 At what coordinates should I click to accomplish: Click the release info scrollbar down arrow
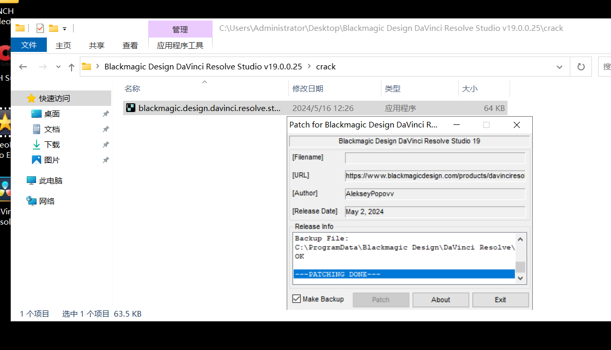point(520,279)
